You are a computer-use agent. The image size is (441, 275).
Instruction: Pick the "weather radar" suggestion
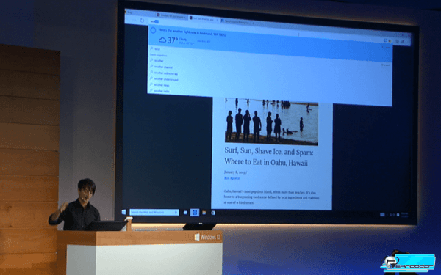pos(162,91)
